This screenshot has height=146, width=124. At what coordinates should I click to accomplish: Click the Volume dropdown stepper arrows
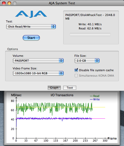coord(61,61)
